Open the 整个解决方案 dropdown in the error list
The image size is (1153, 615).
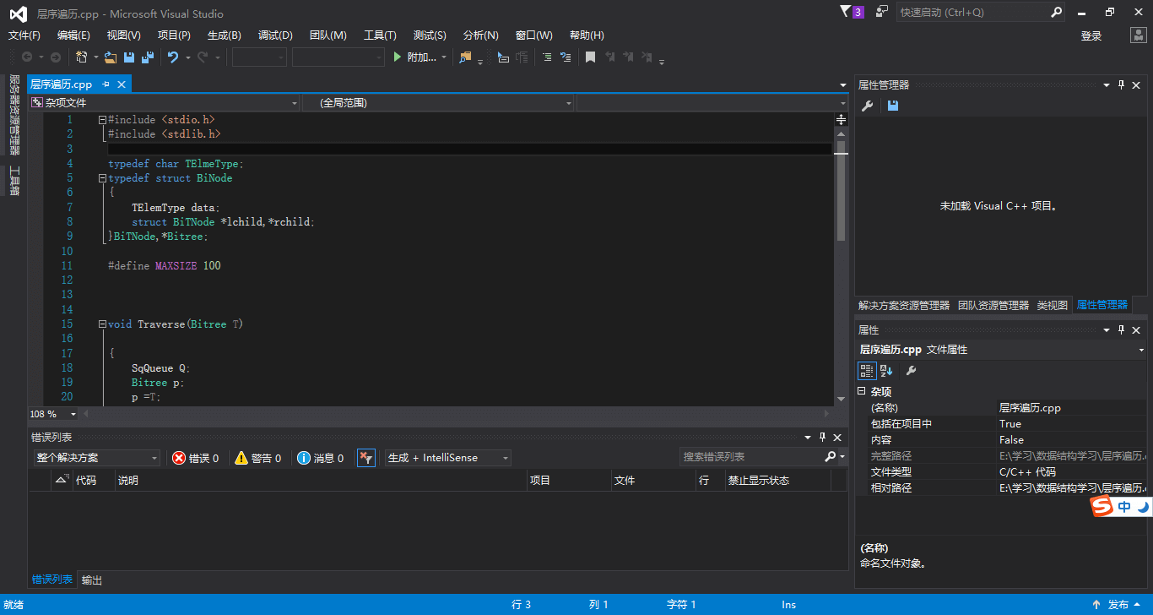coord(97,457)
